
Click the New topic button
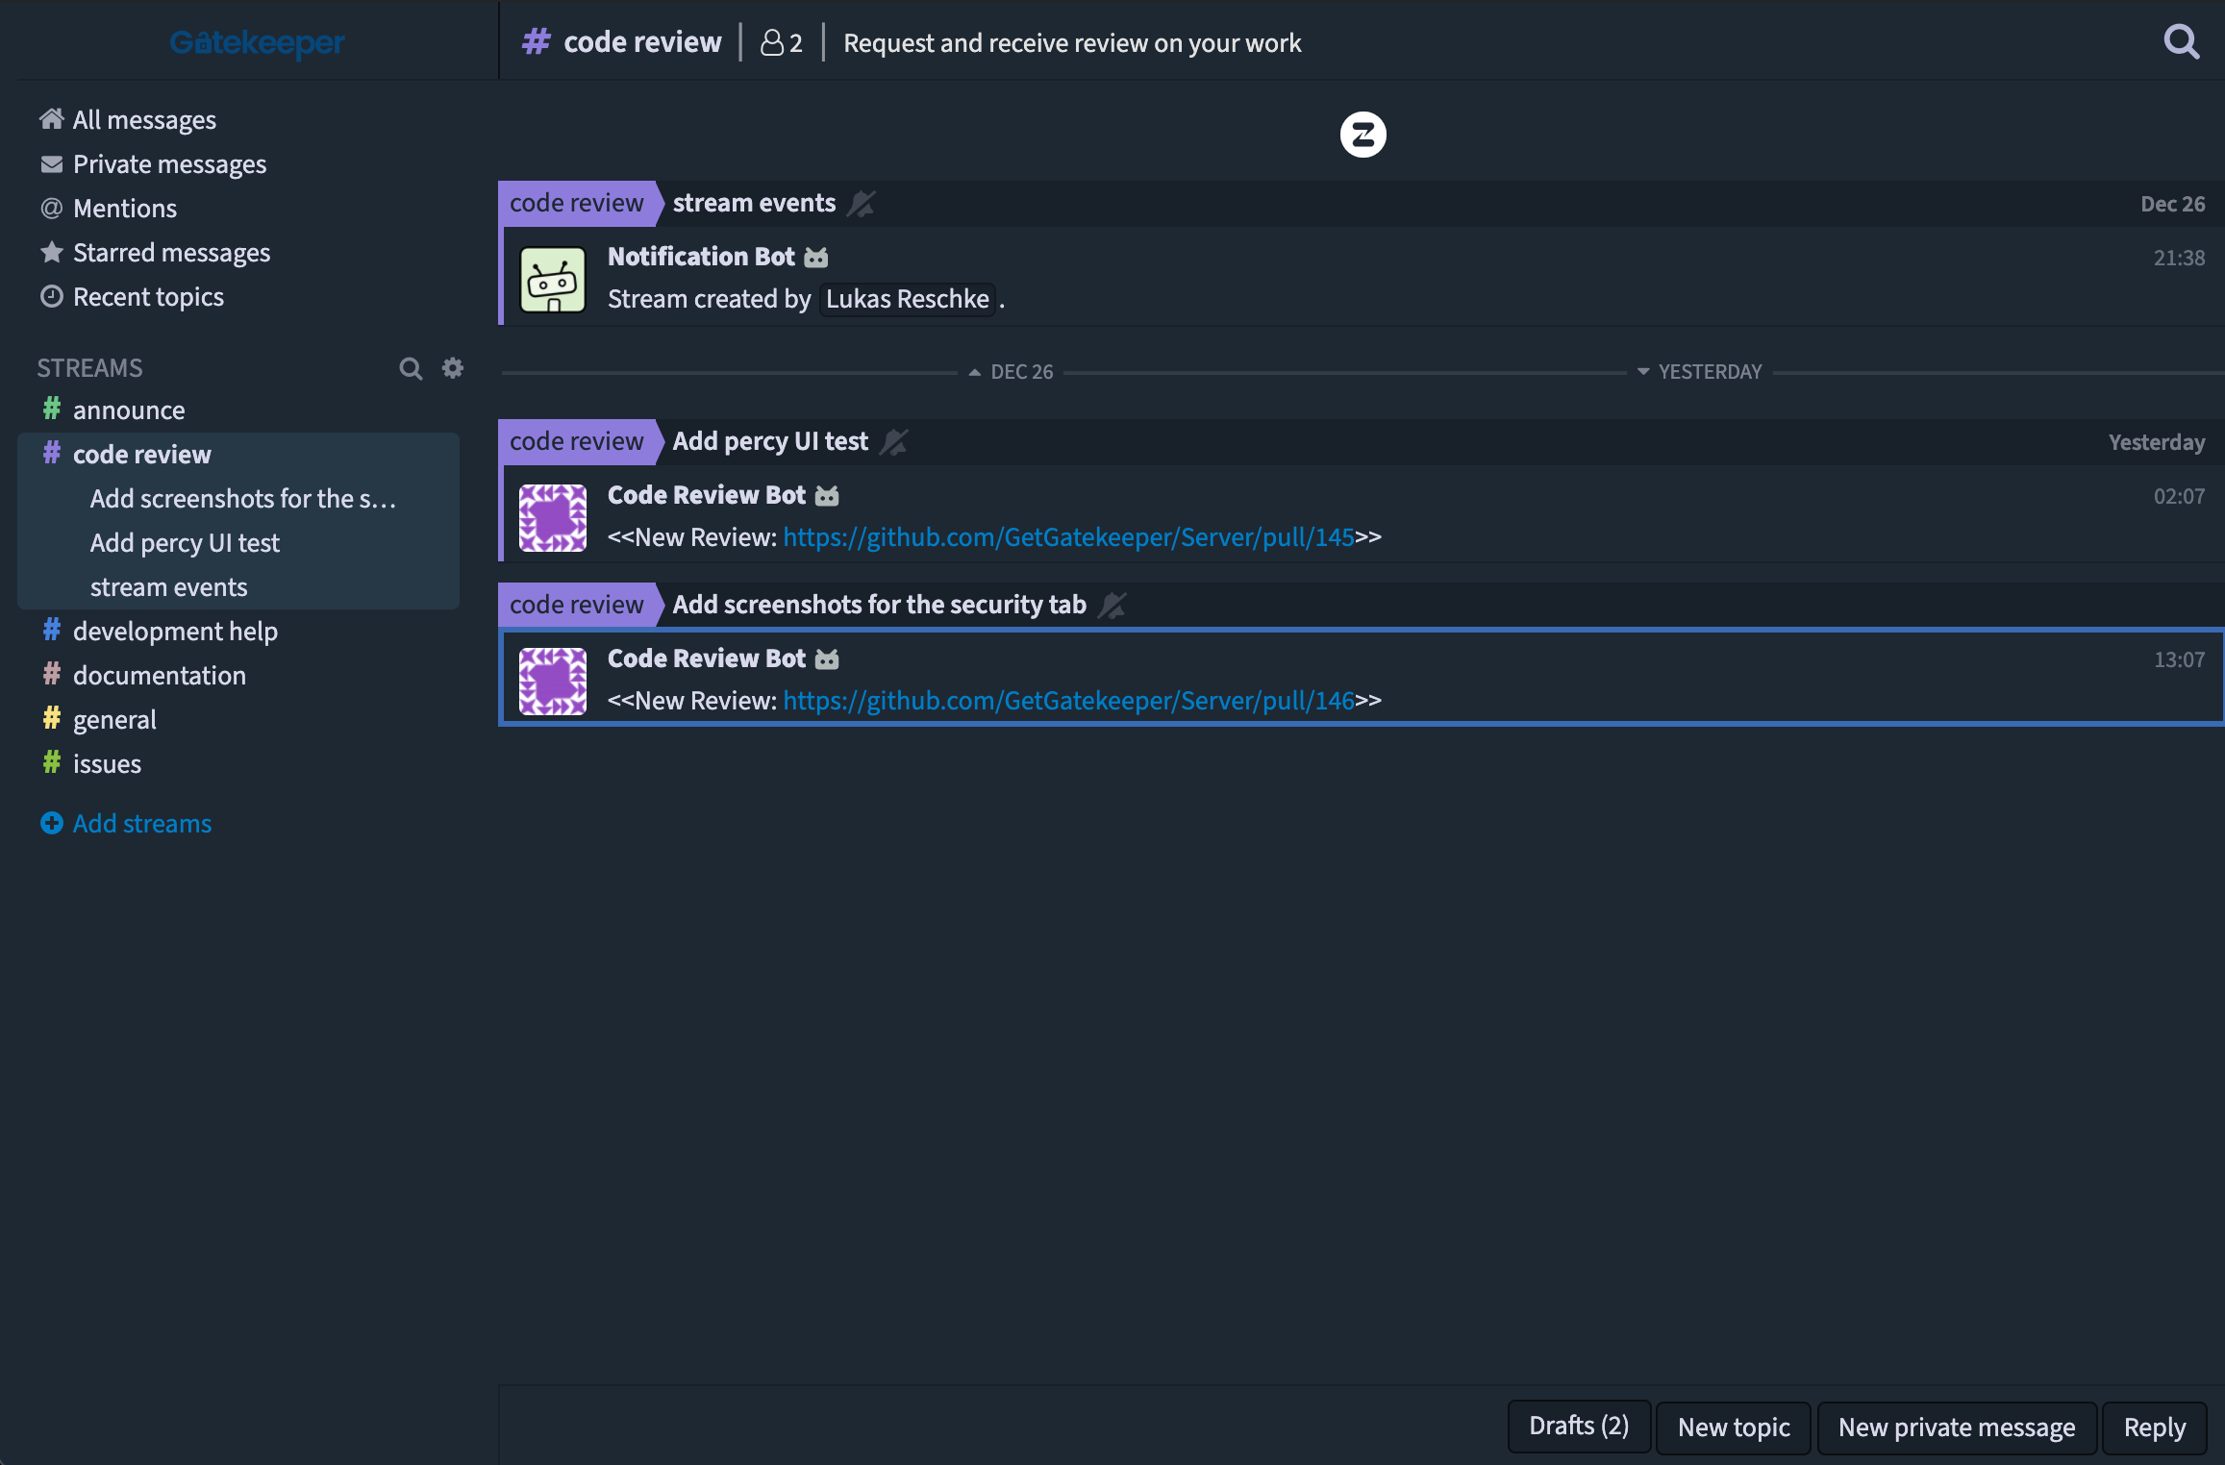(1733, 1428)
